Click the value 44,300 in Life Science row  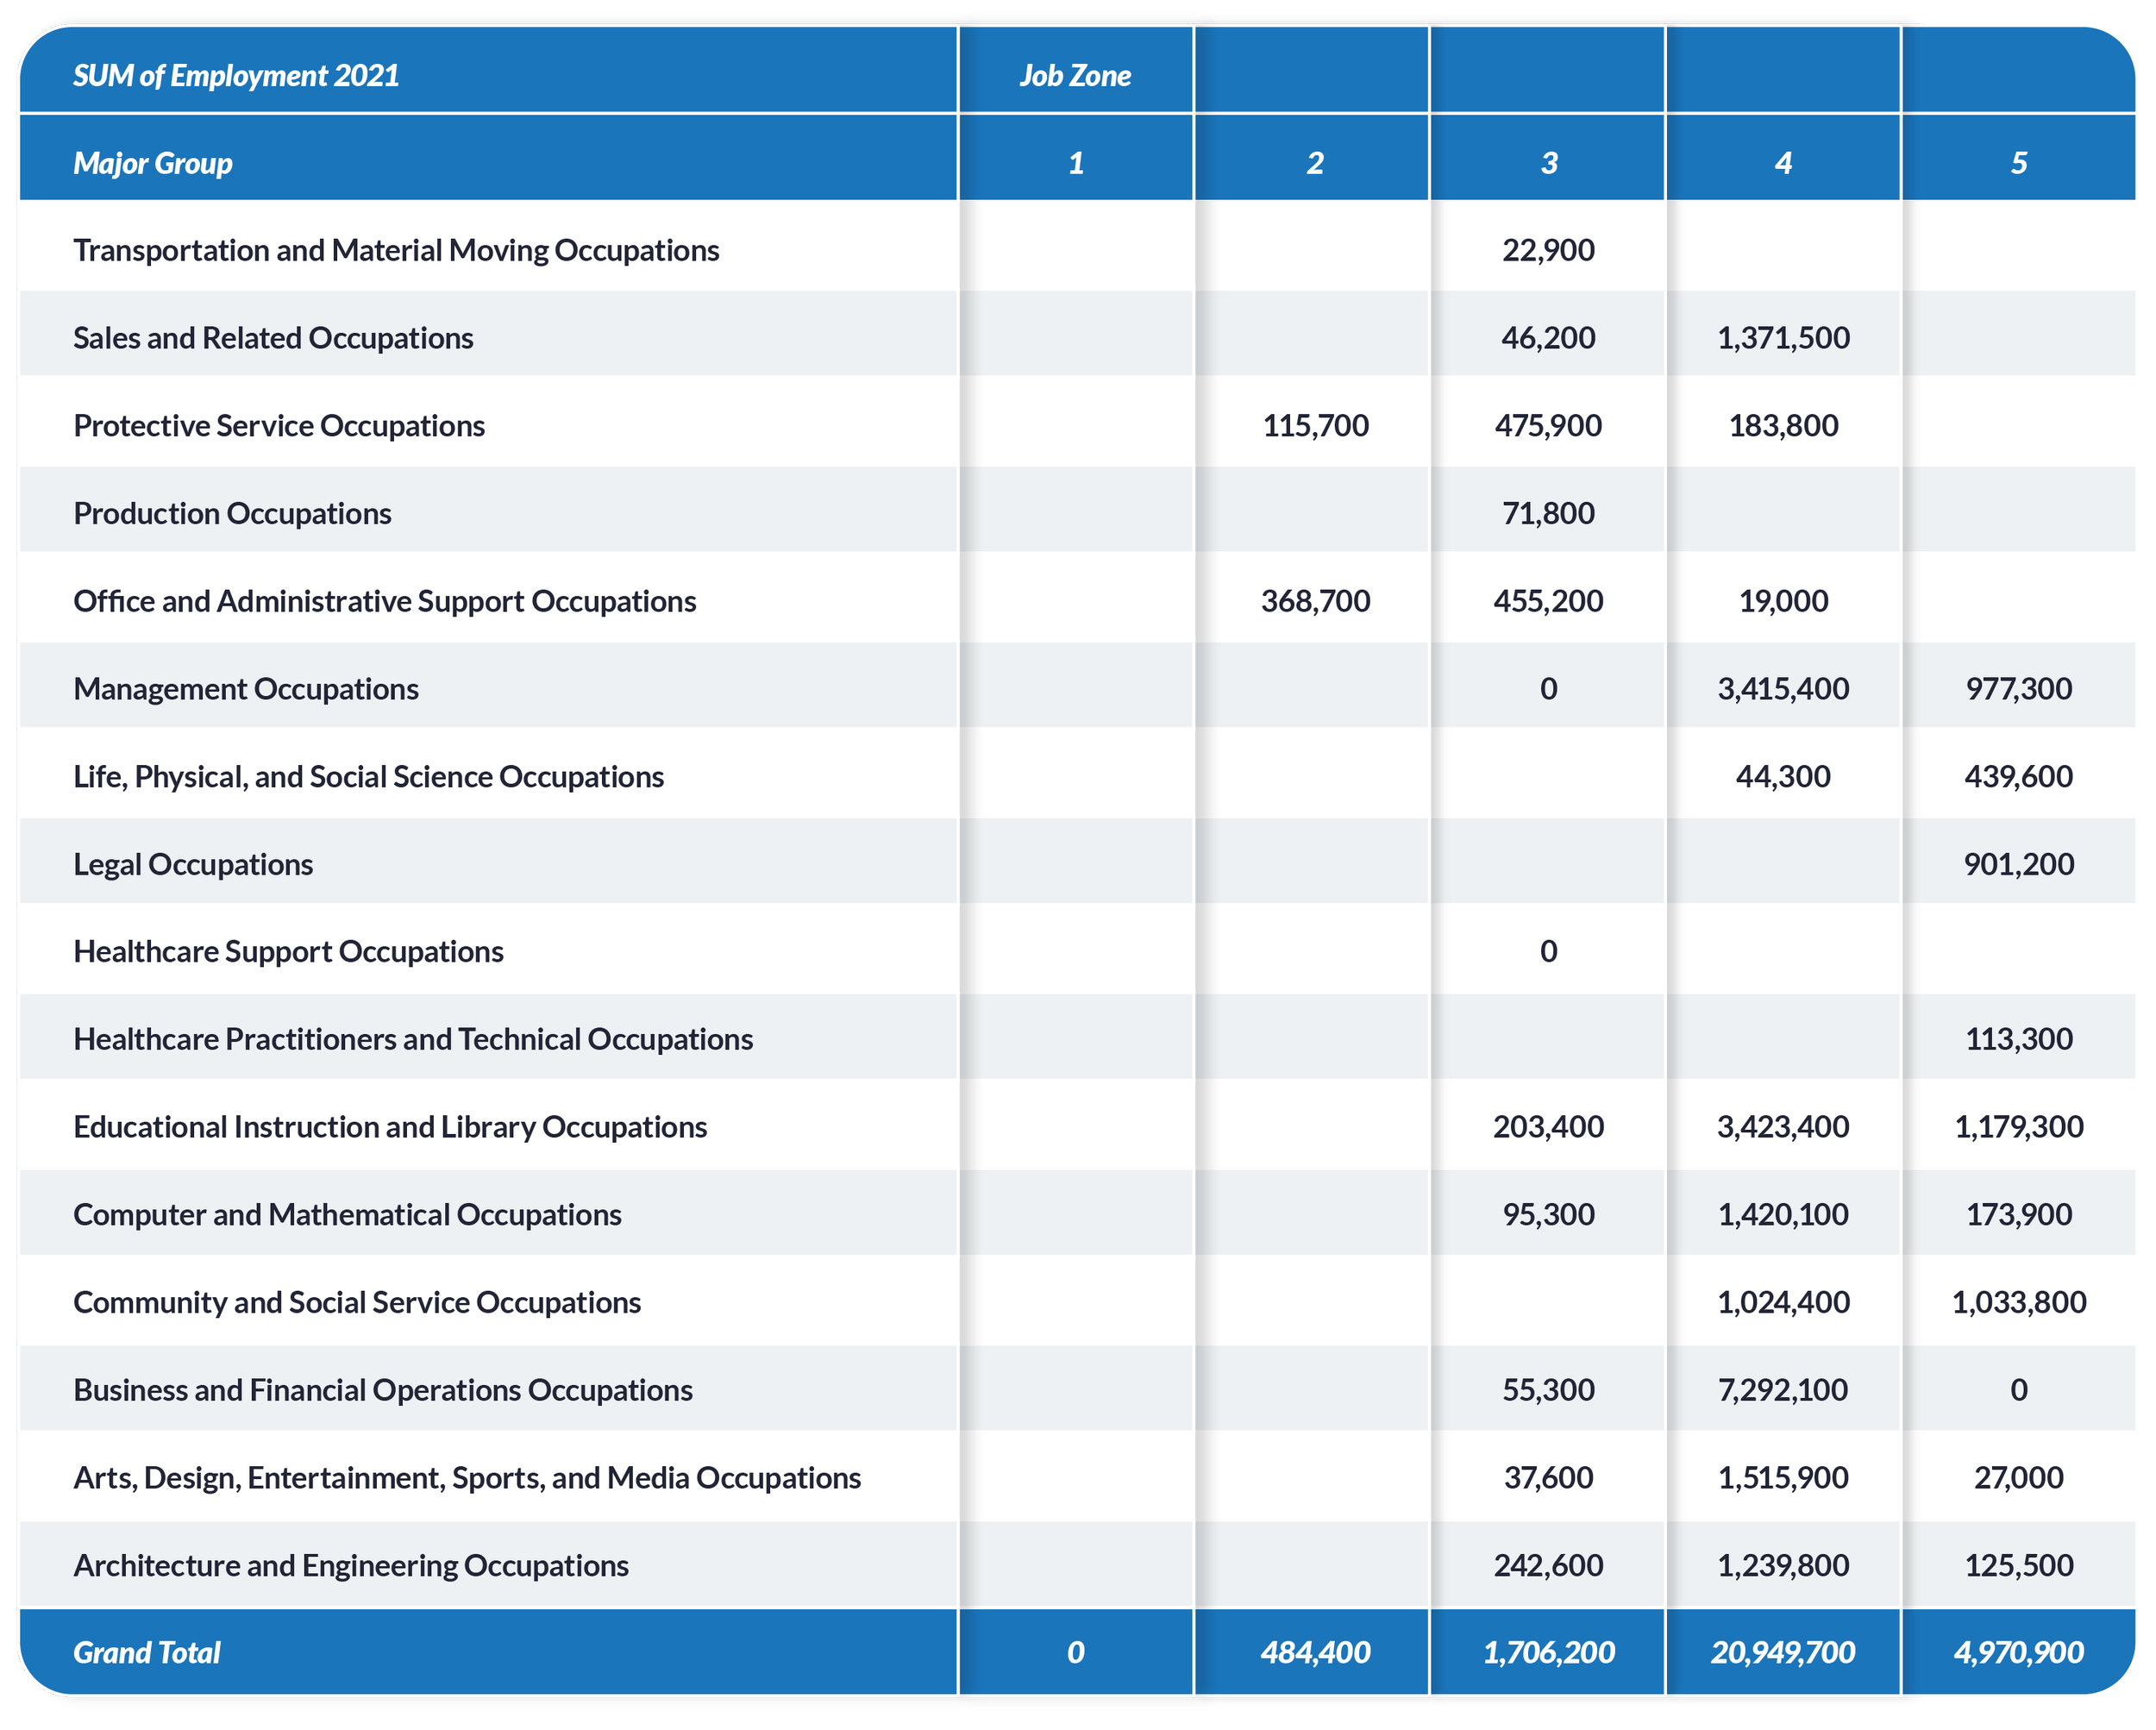point(1783,777)
